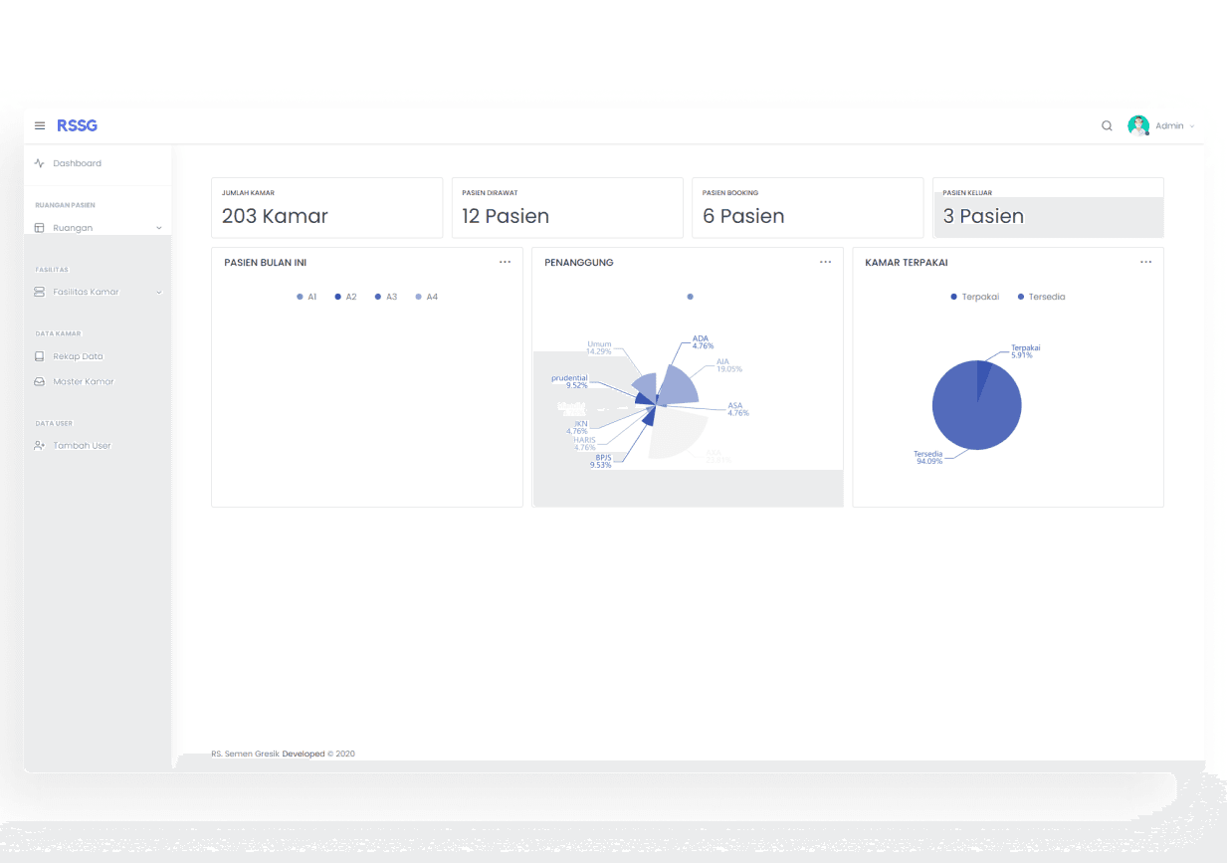Open Pasien Bulan Ini options menu

pyautogui.click(x=505, y=262)
